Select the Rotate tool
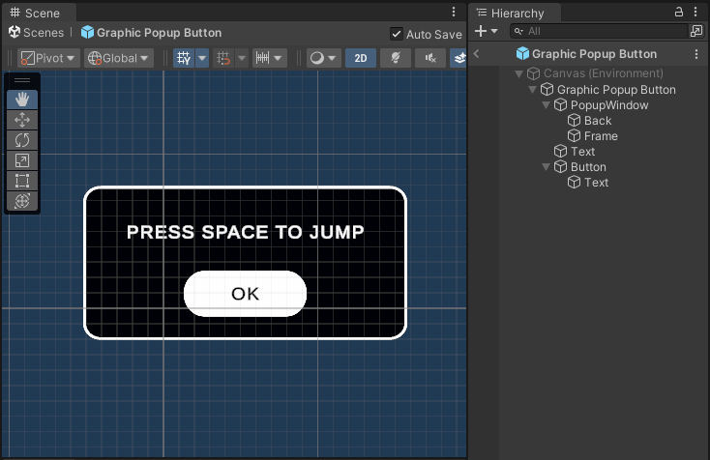710x460 pixels. coord(22,139)
